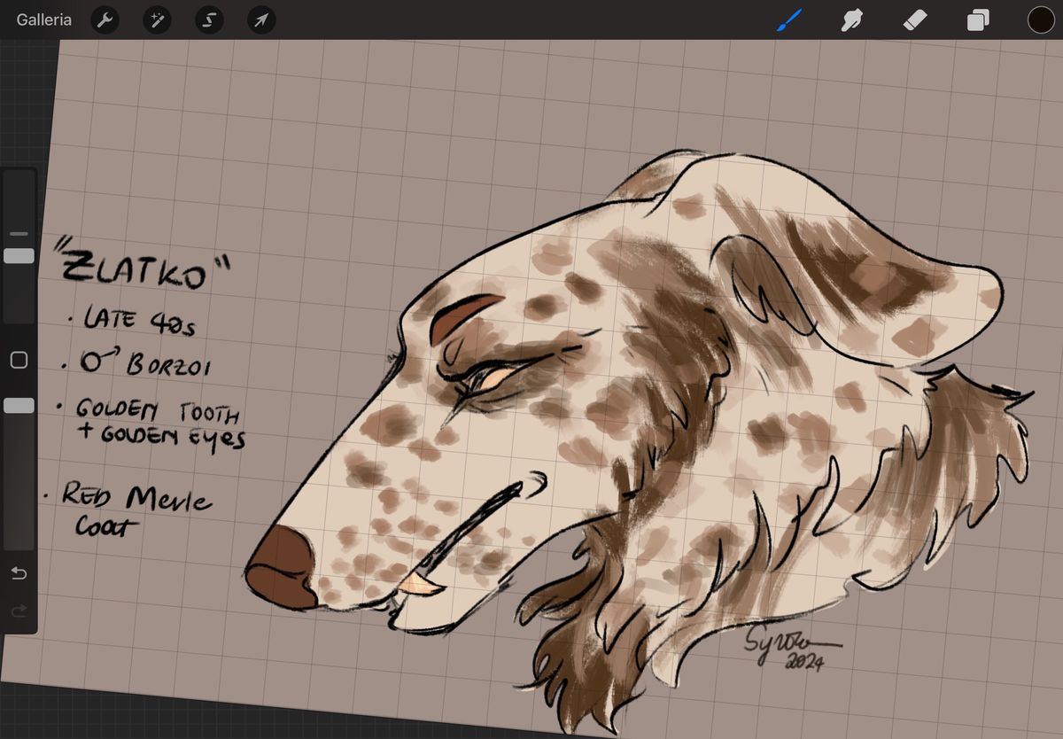The height and width of the screenshot is (739, 1063).
Task: Open the Layers panel
Action: (978, 19)
